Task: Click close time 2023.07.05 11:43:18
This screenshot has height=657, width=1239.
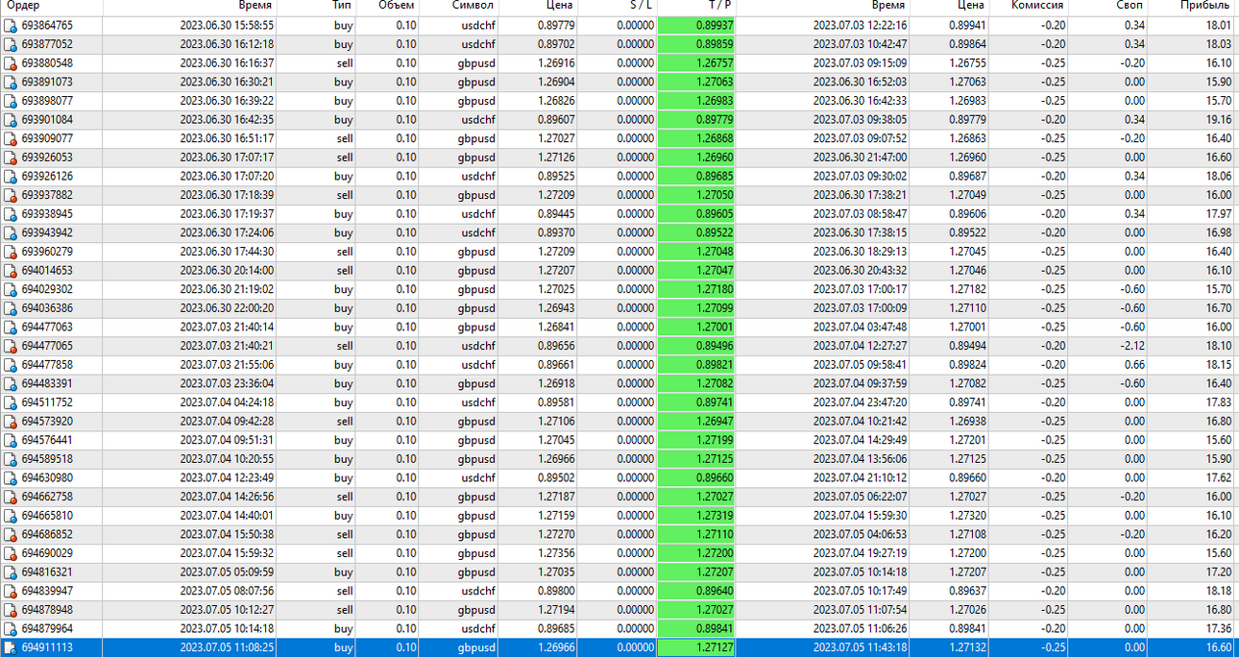Action: pos(860,647)
